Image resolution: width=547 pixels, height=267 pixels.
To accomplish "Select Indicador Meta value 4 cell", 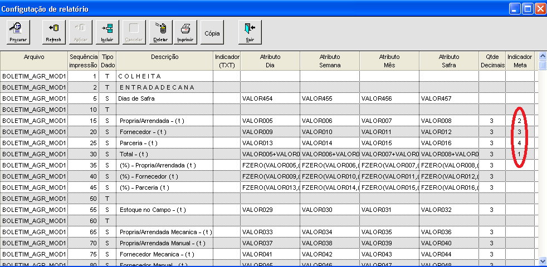I will [520, 143].
